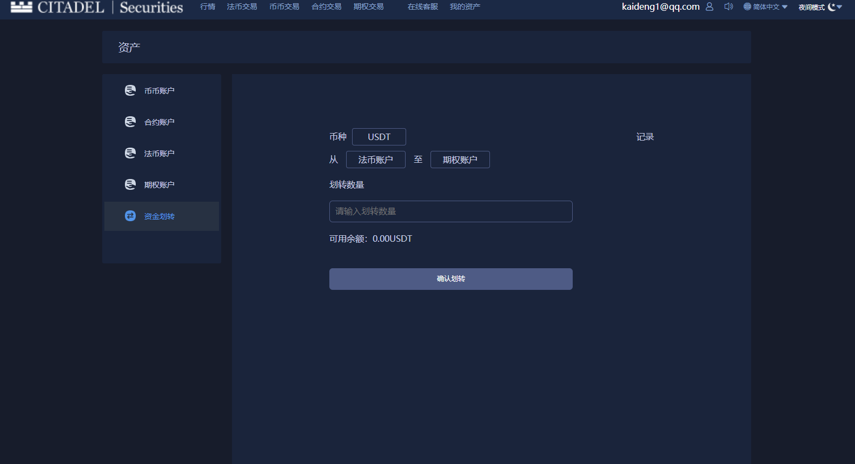Screen dimensions: 855x464
Task: Select 法币账户 in sidebar
Action: [162, 154]
